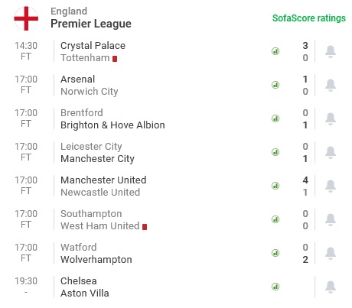Screen dimensions: 352x308
Task: Toggle notification bell for Arsenal vs Norwich
Action: [x=331, y=86]
